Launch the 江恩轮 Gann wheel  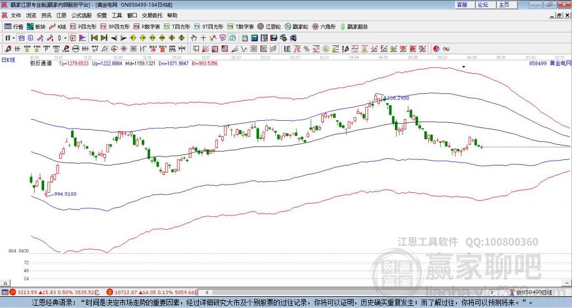point(269,27)
